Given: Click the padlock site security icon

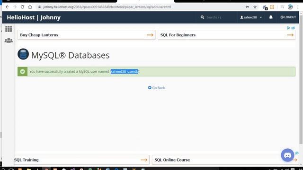Looking at the screenshot, I should pyautogui.click(x=39, y=7).
